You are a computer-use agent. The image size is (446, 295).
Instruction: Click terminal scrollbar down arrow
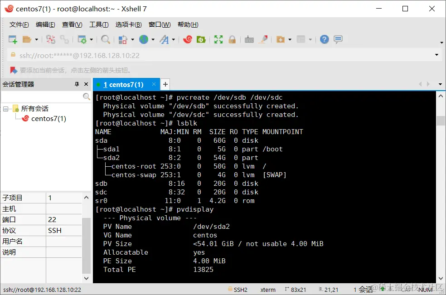point(441,279)
